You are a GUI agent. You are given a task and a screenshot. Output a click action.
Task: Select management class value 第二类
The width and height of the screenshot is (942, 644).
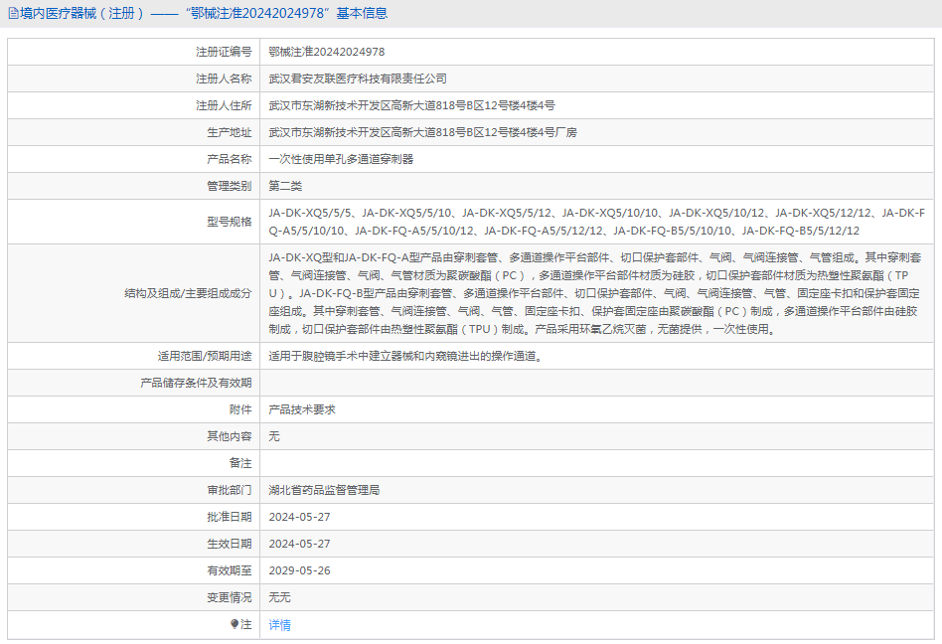(285, 186)
